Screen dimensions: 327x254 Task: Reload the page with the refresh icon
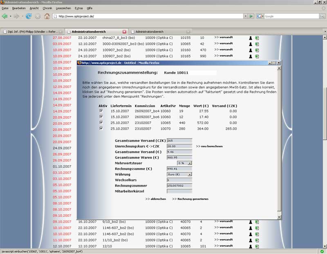[x=29, y=16]
